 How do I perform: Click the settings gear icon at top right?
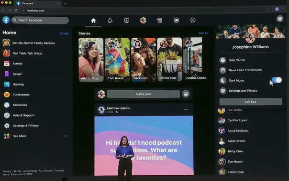(x=280, y=19)
